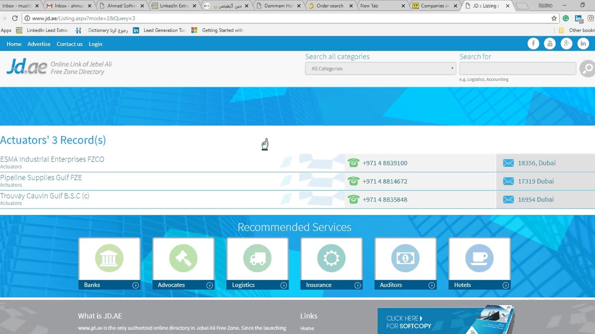Viewport: 595px width, 334px height.
Task: Reload the page with the refresh button
Action: click(15, 18)
